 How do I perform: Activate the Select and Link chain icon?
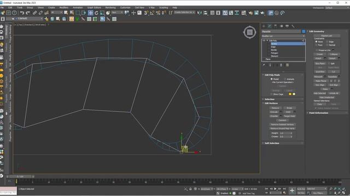tap(34, 13)
